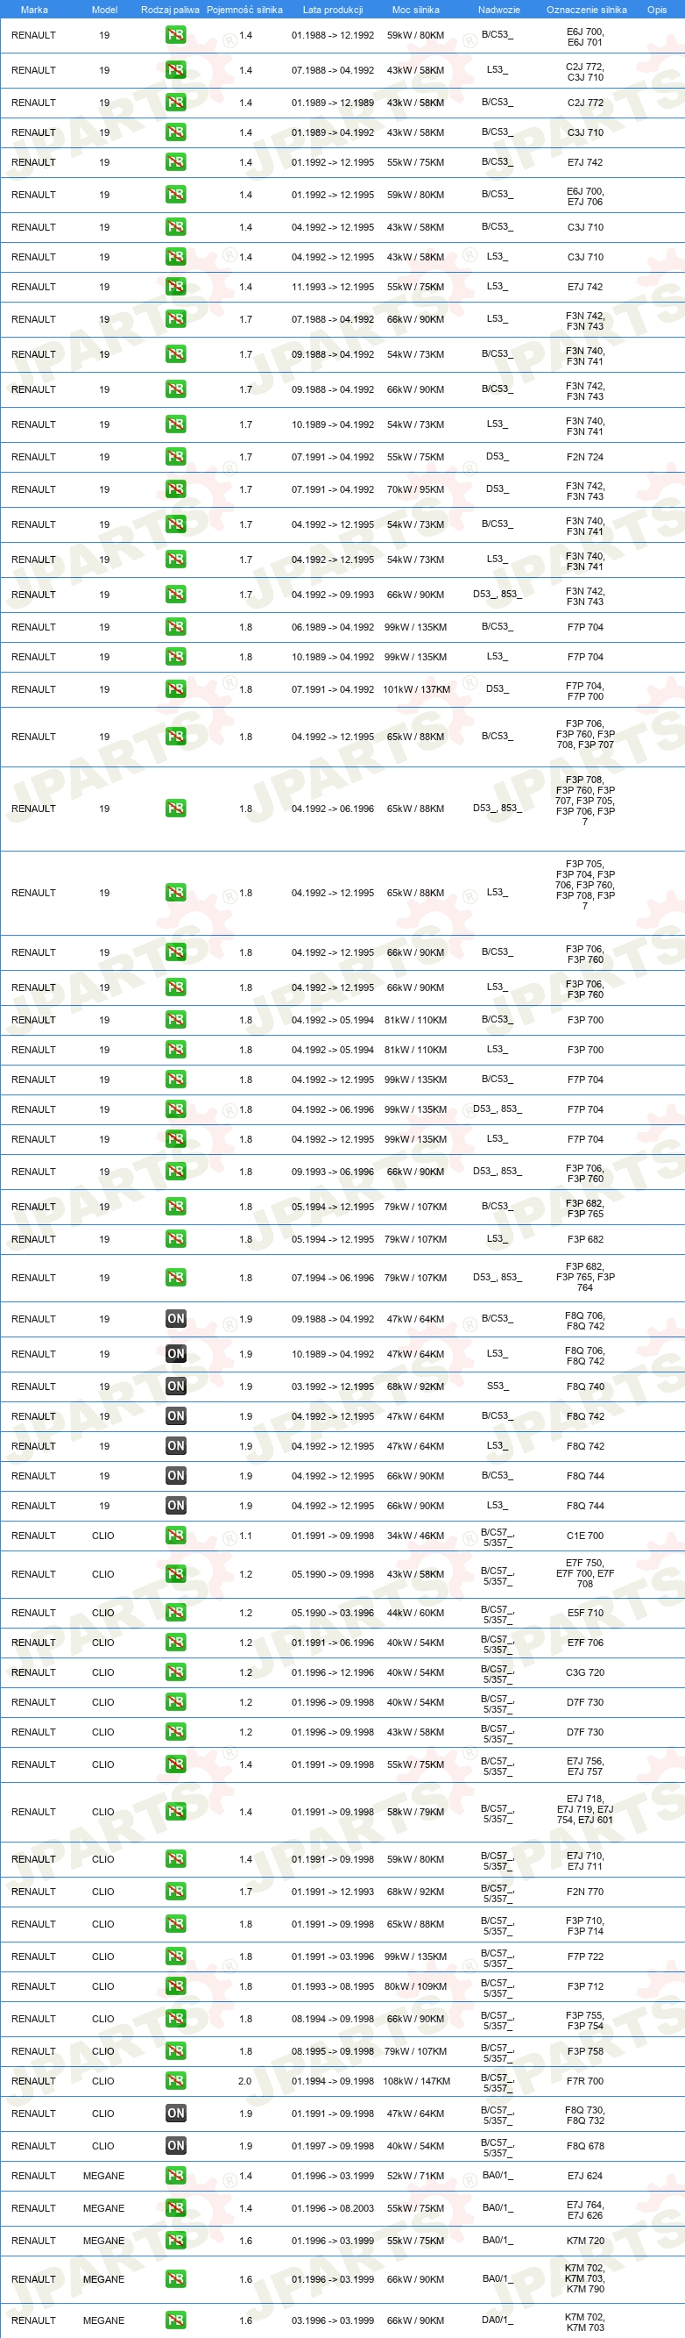Click the 1.1 engine capacity cell
The height and width of the screenshot is (2338, 685).
[245, 1536]
